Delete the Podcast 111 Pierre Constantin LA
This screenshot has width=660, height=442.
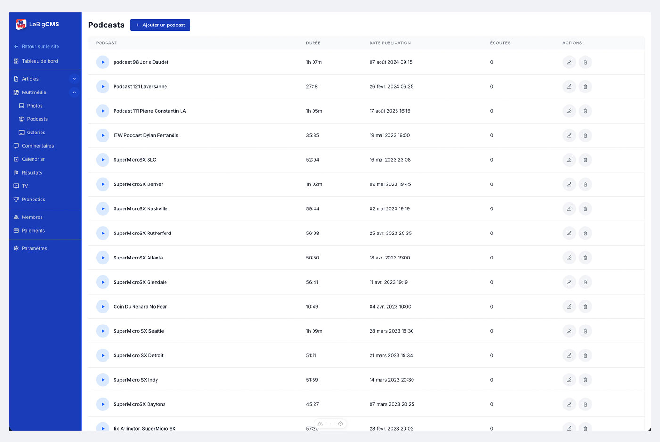click(585, 111)
